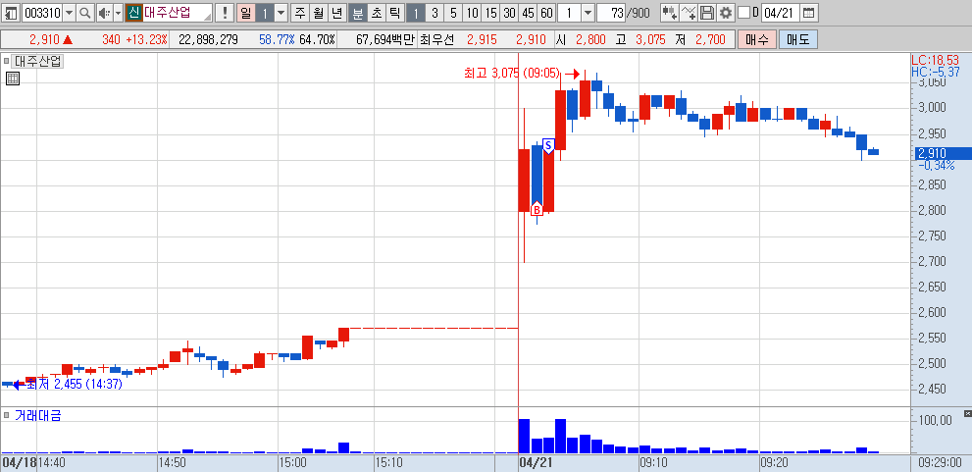Screen dimensions: 972x472
Task: Click the HC:-5.37 indicator text
Action: click(935, 72)
